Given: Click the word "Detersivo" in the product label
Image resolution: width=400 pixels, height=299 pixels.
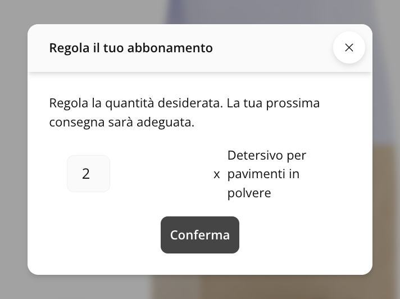Looking at the screenshot, I should 252,155.
